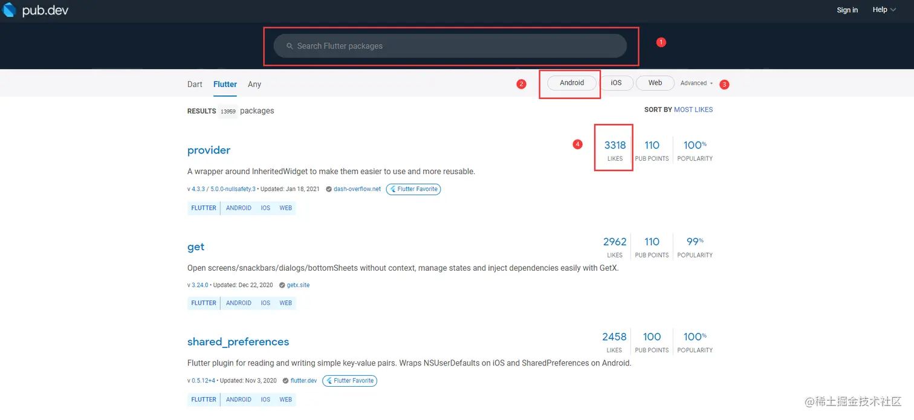Screen dimensions: 914x420
Task: Switch to the Dart tab
Action: pos(195,84)
